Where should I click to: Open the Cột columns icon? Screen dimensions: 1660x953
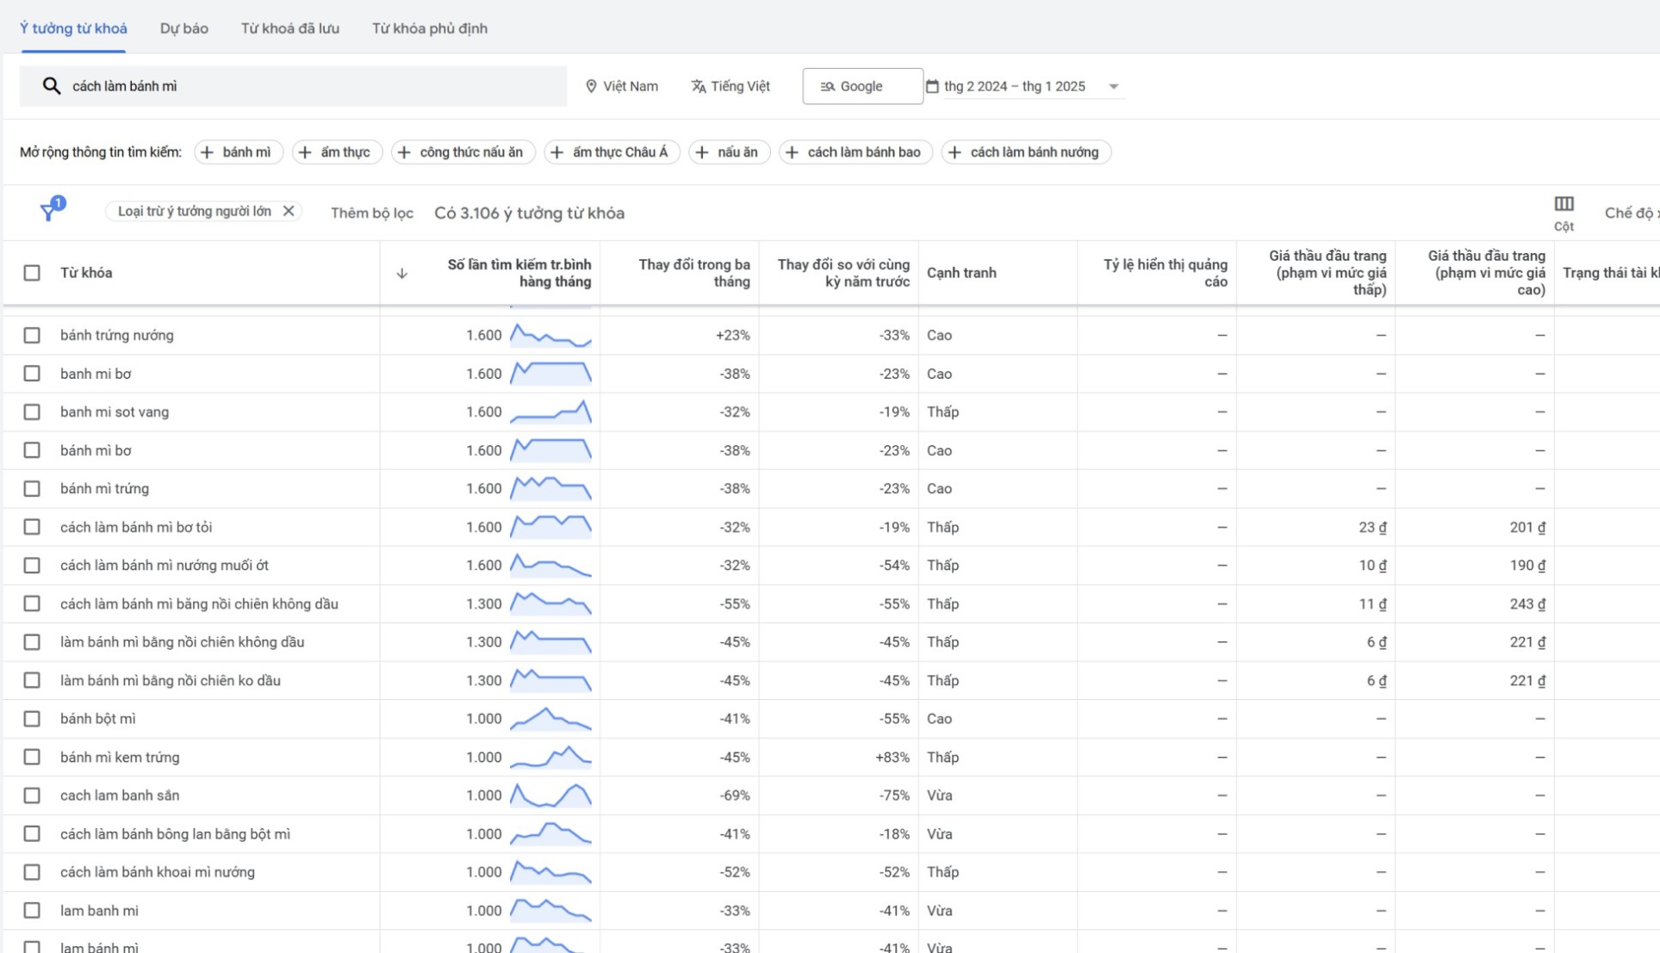click(1564, 204)
